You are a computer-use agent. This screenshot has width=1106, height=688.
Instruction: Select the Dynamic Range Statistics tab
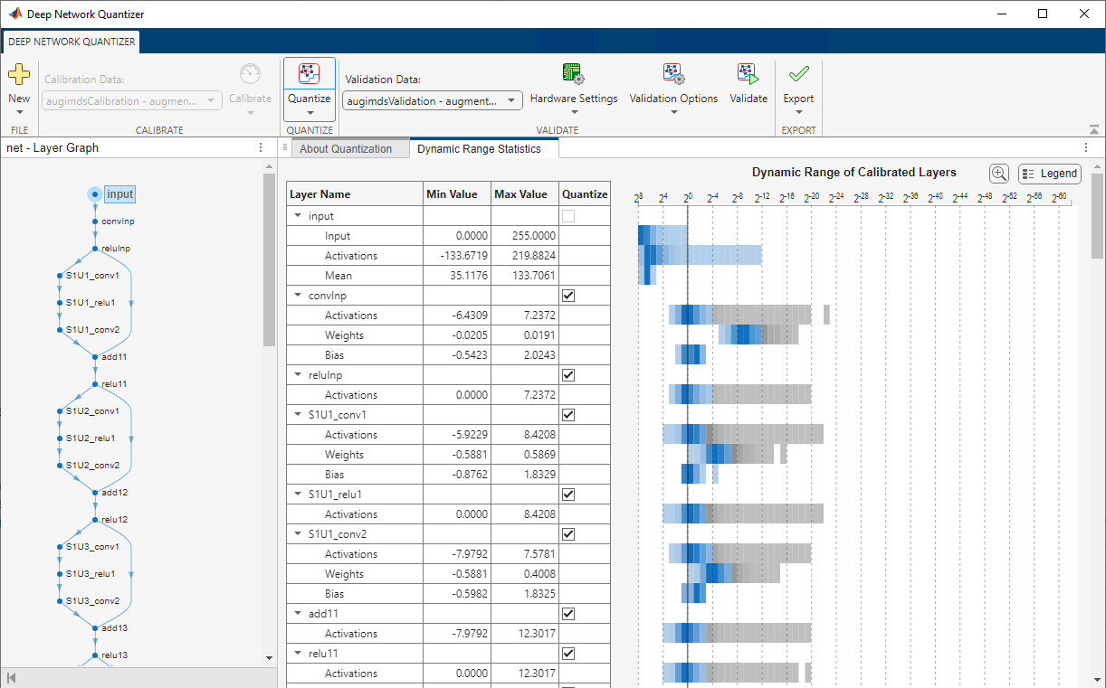479,149
